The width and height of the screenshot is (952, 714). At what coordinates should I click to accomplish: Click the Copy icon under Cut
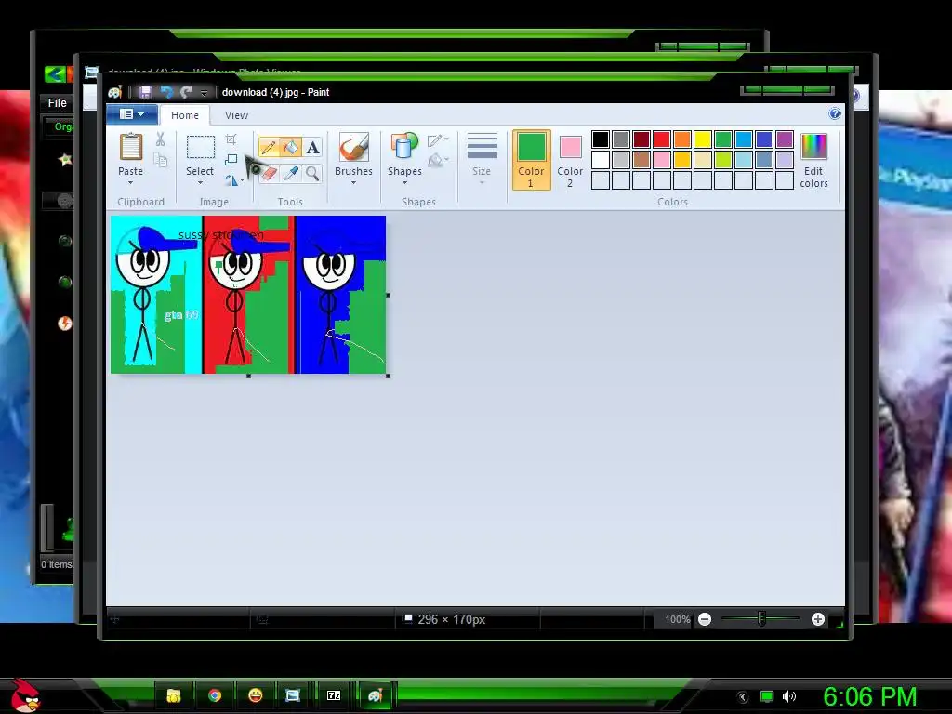(160, 160)
